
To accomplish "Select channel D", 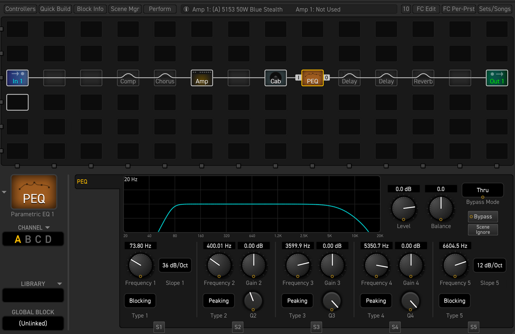I will pos(48,239).
